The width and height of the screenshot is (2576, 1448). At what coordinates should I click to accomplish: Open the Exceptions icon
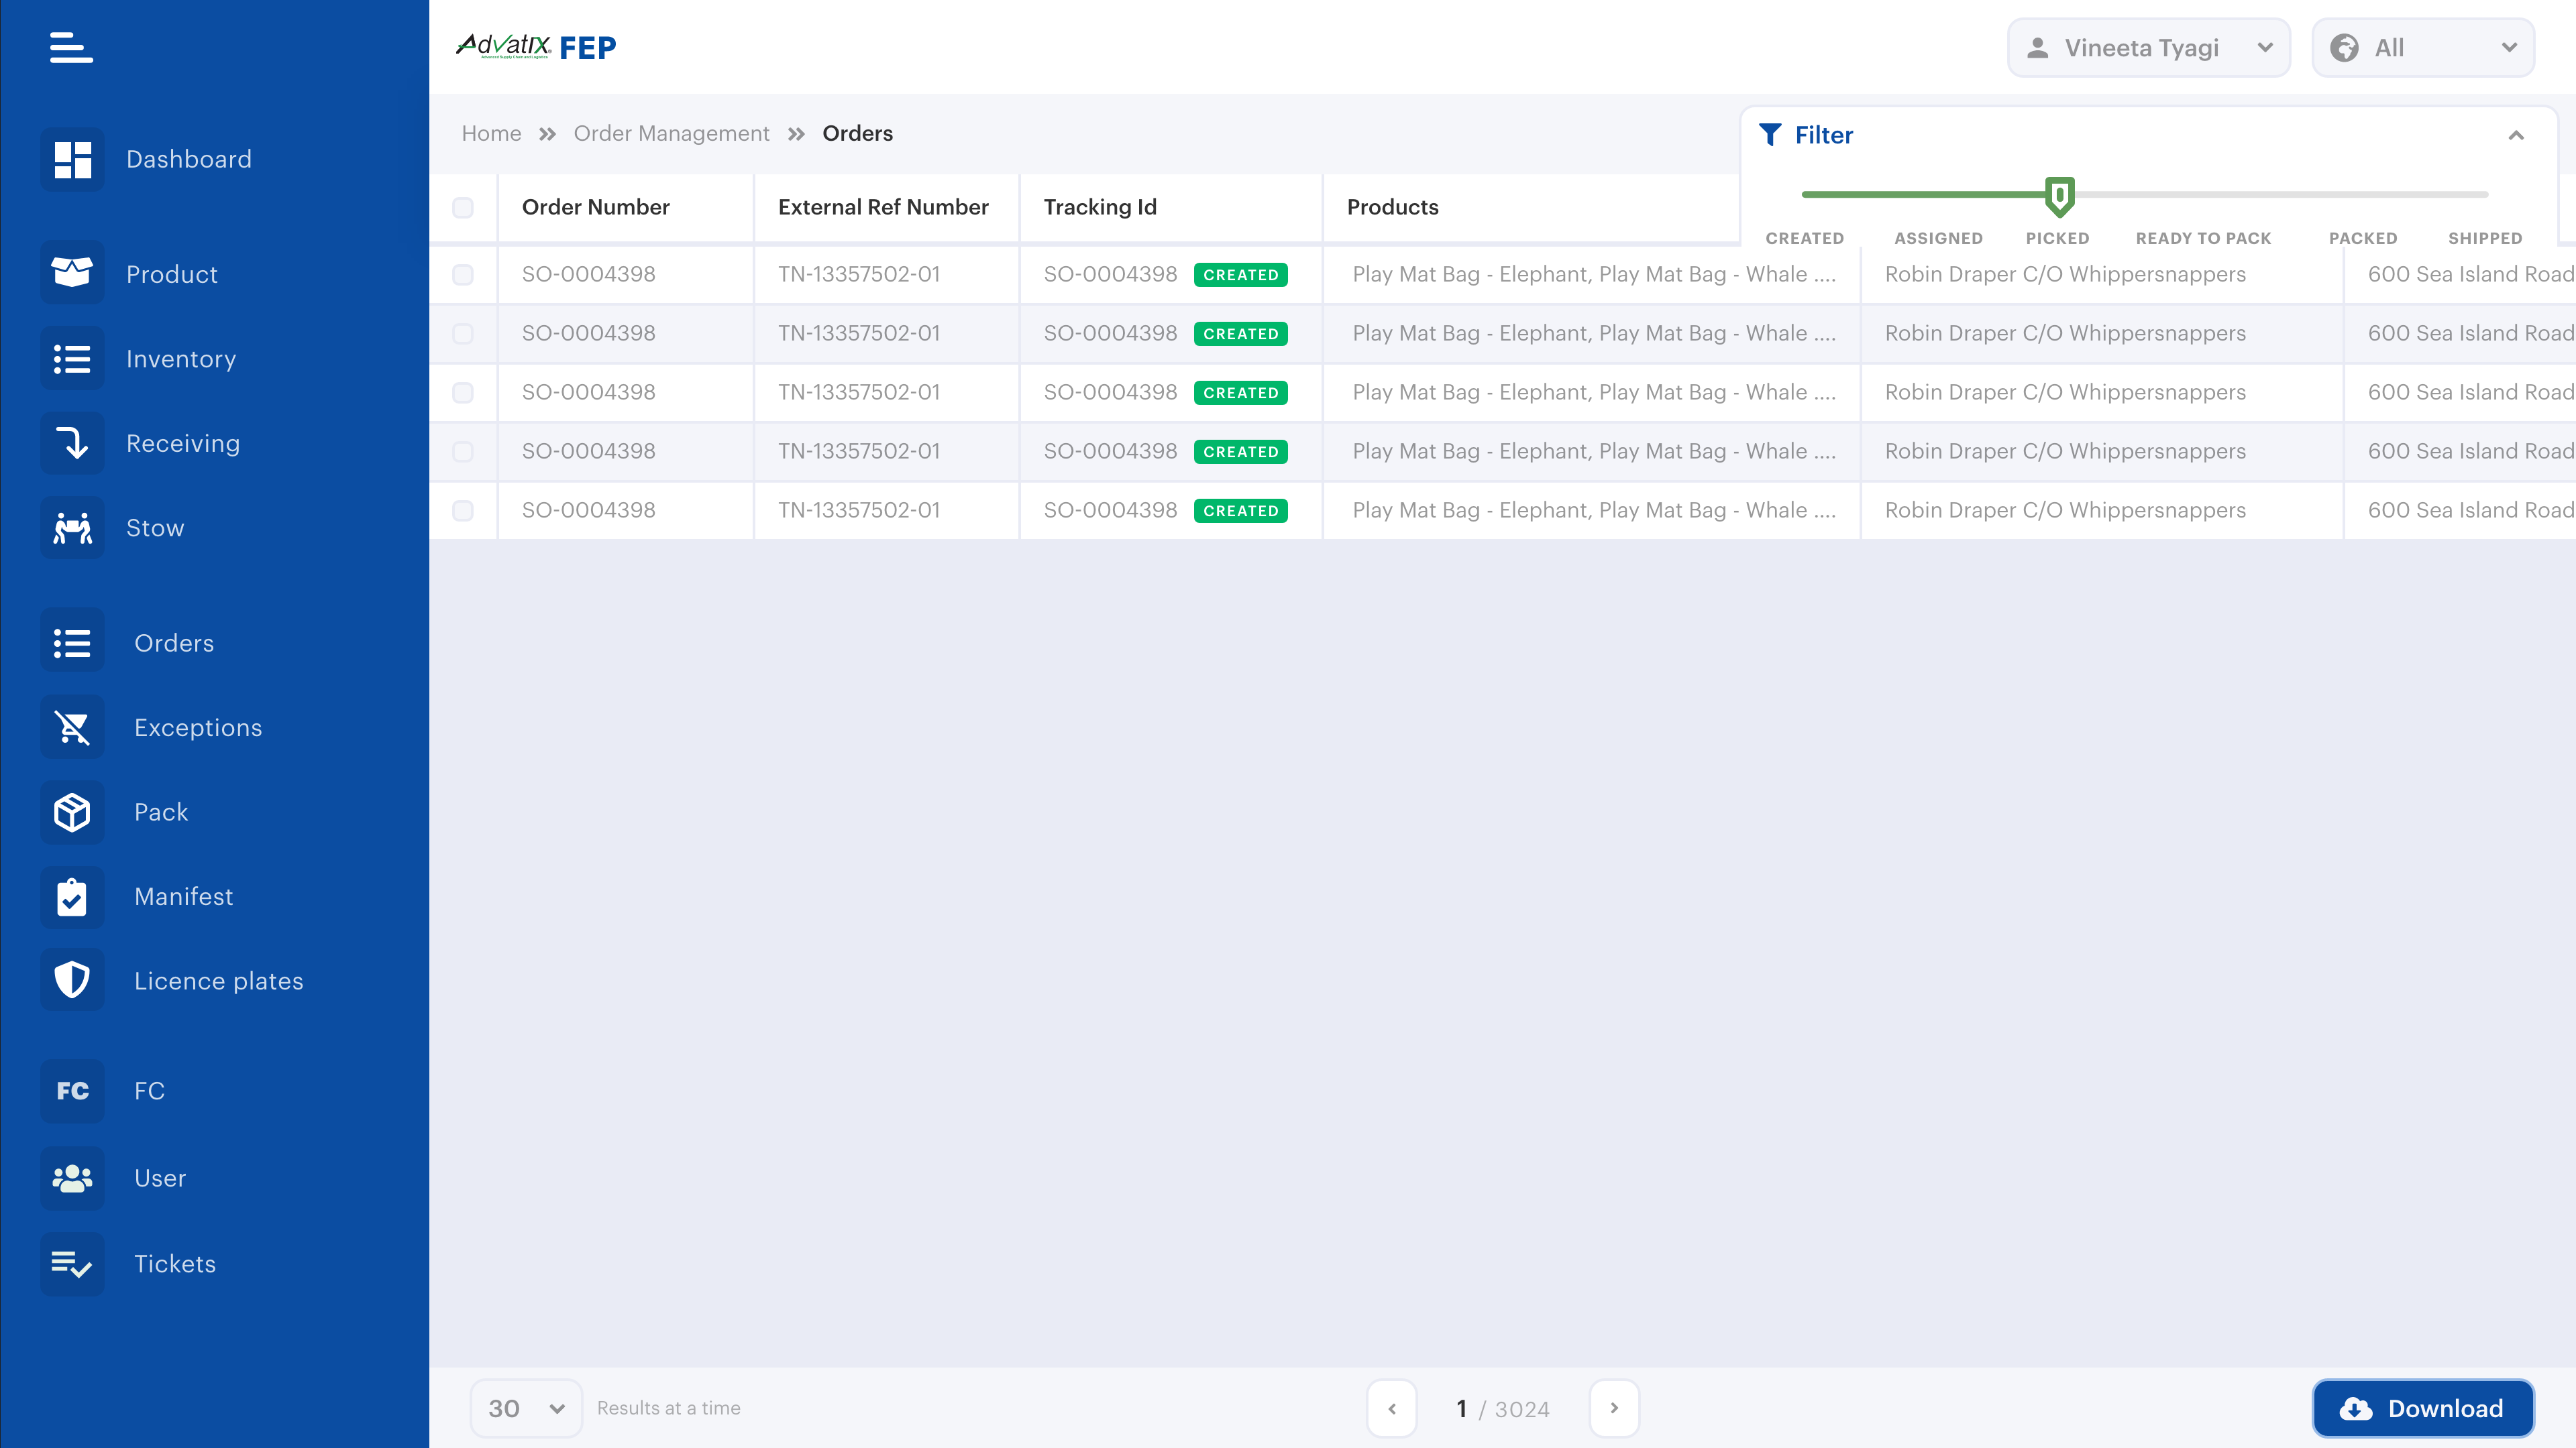tap(71, 727)
